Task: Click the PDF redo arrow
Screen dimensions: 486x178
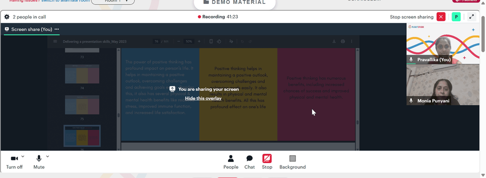Action: [250, 42]
